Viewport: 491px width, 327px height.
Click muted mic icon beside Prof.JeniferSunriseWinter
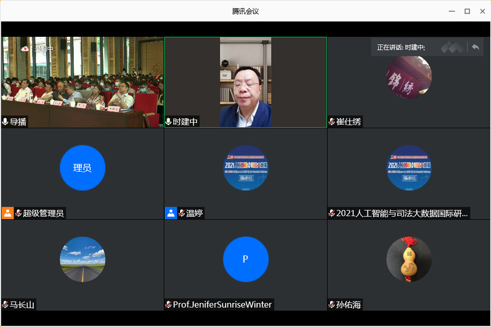168,304
